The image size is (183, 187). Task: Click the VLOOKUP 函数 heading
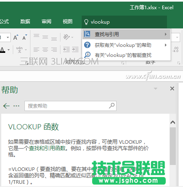point(33,127)
